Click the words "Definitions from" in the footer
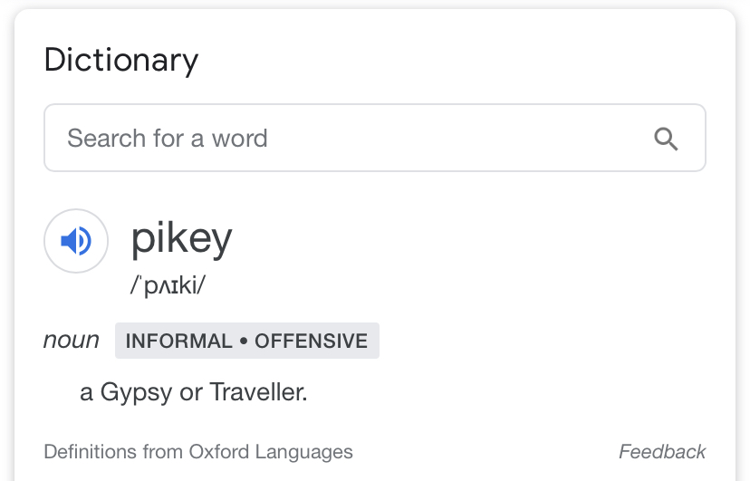The image size is (750, 481). [x=114, y=452]
